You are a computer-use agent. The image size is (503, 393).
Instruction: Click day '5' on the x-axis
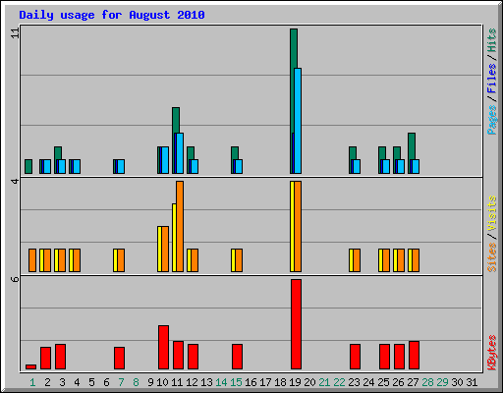(x=91, y=382)
